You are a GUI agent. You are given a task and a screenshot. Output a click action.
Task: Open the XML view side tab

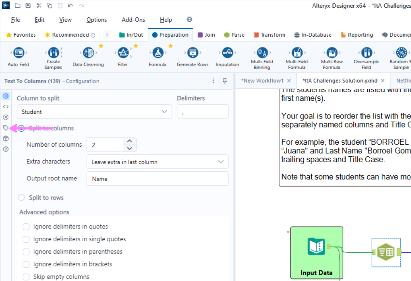click(6, 107)
